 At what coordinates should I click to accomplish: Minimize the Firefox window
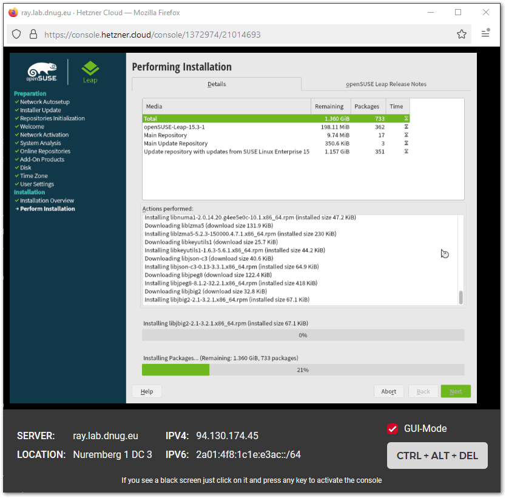(x=431, y=12)
